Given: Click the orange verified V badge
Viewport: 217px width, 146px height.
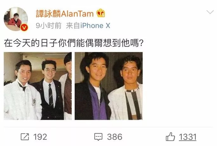Looking at the screenshot, I should point(24,28).
